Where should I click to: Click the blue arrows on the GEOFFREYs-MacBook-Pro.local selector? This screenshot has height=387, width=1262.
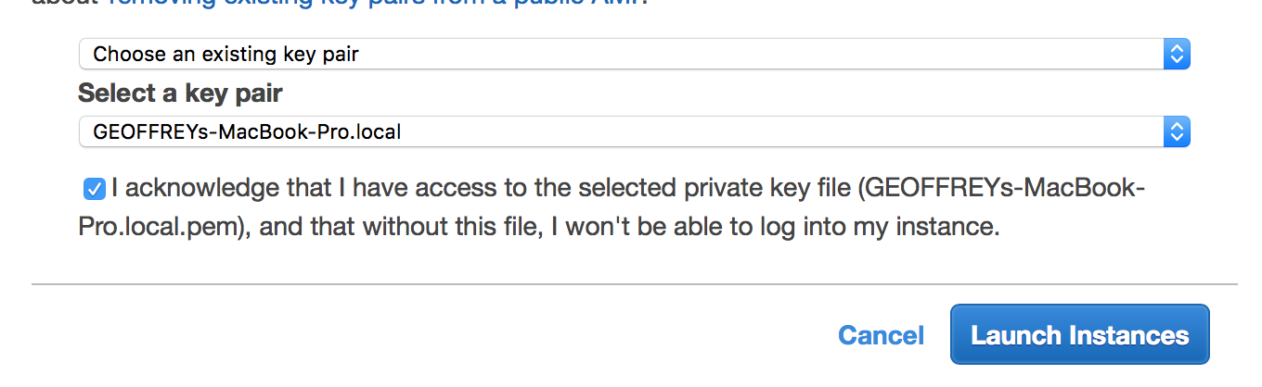pyautogui.click(x=1176, y=132)
